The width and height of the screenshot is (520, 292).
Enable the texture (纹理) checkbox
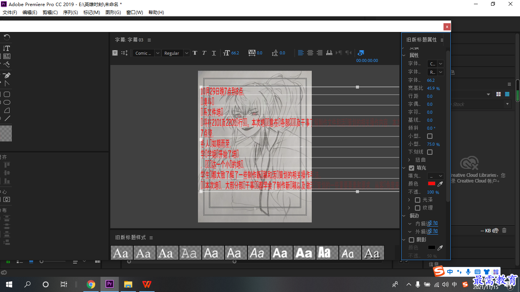(418, 208)
